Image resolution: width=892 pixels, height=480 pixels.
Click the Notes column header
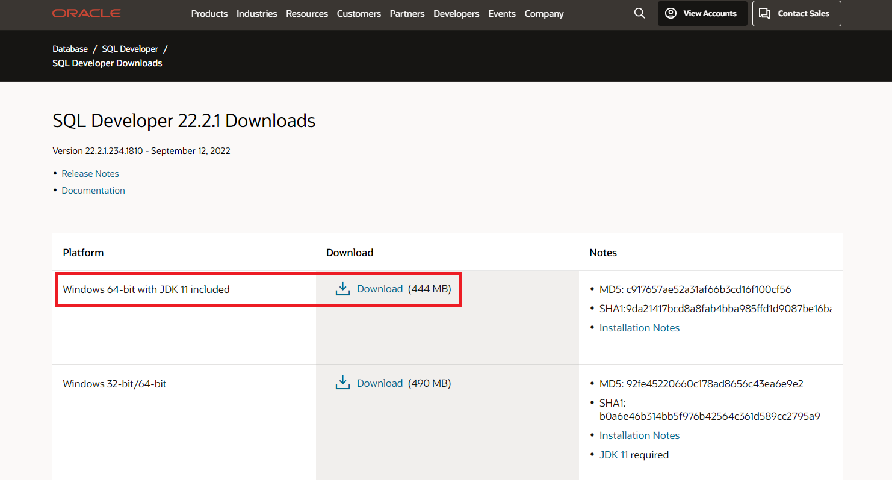(603, 253)
